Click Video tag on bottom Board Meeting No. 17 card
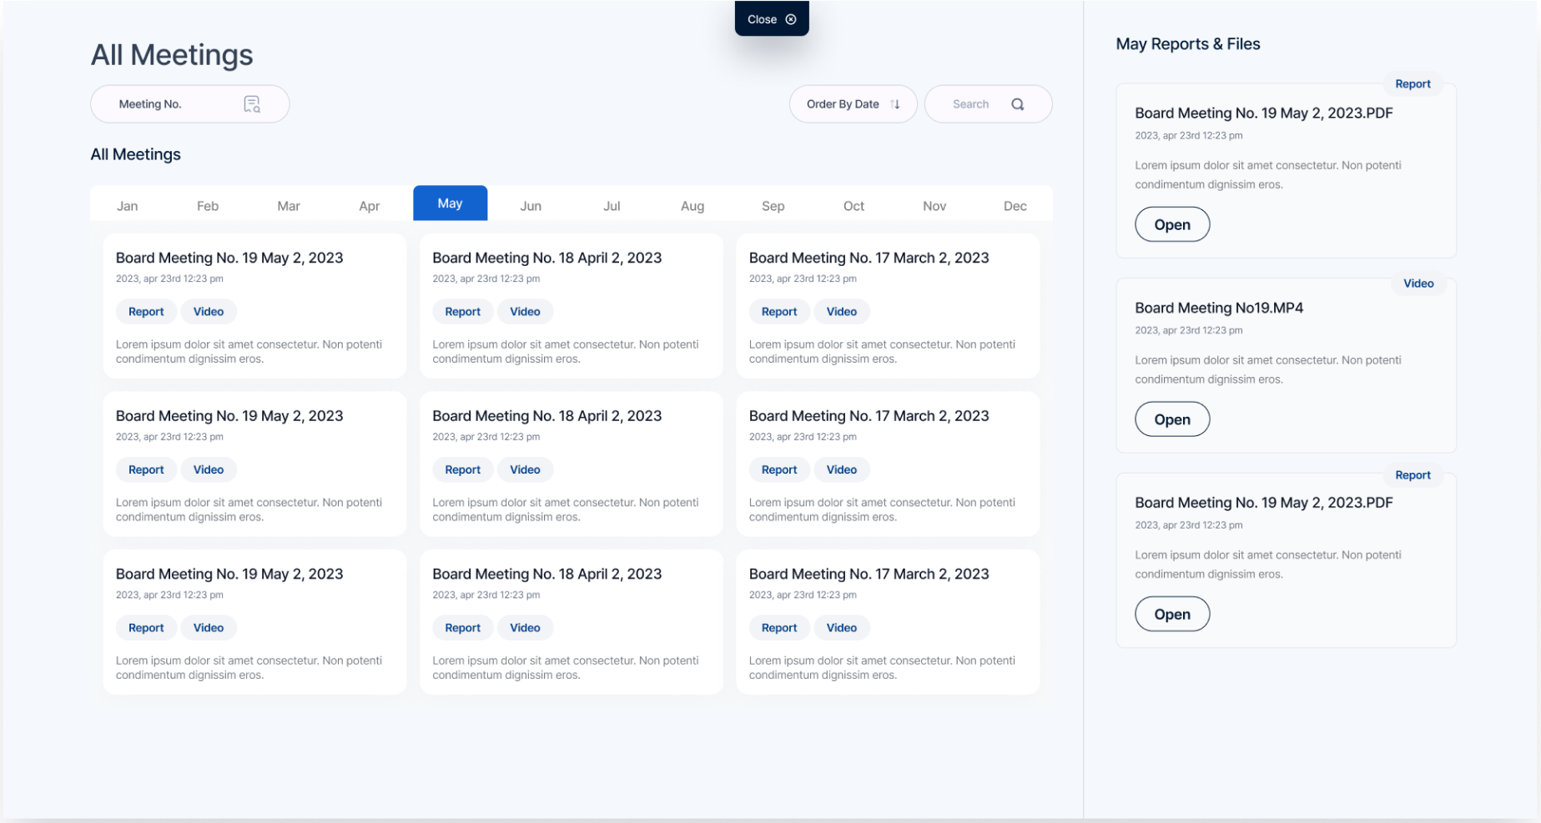Image resolution: width=1541 pixels, height=823 pixels. [x=841, y=628]
